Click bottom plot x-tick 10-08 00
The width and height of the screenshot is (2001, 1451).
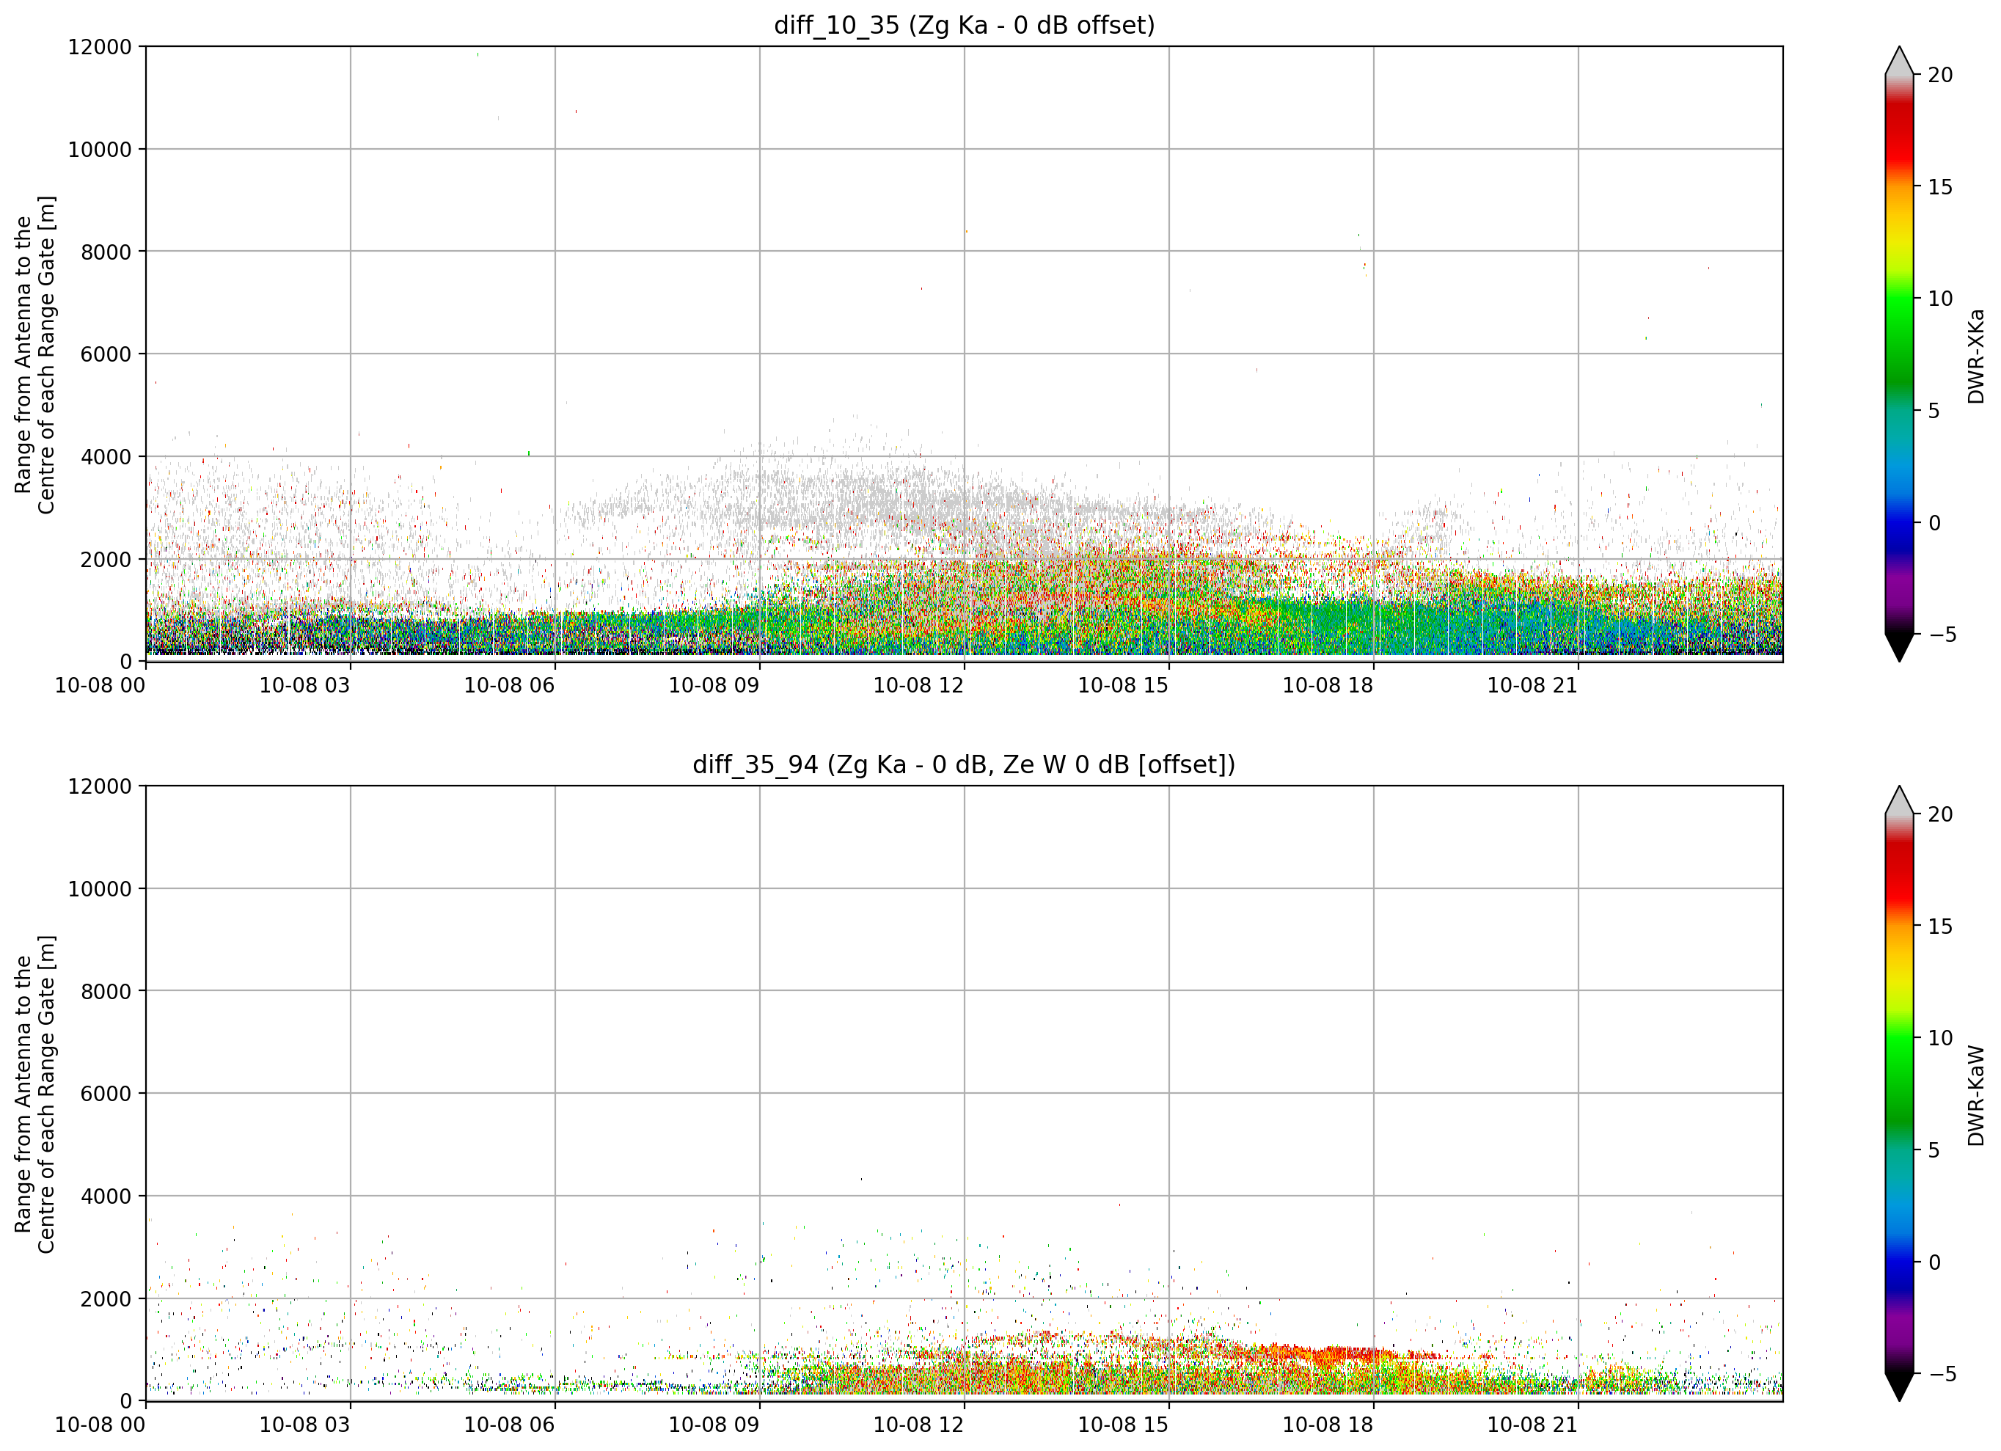pos(100,1425)
